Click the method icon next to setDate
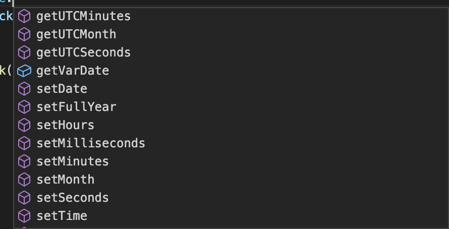 pos(24,89)
